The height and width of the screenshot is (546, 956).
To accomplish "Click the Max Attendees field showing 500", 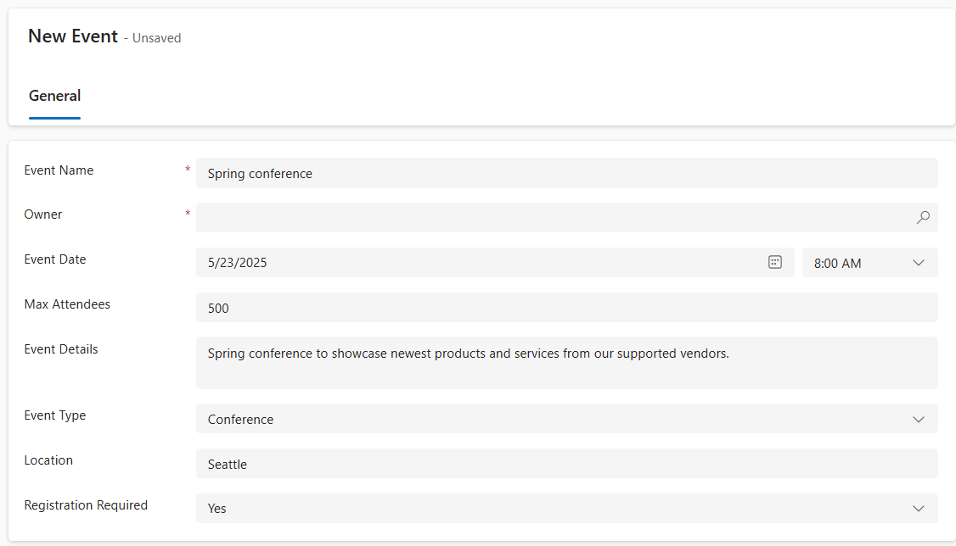I will point(566,308).
